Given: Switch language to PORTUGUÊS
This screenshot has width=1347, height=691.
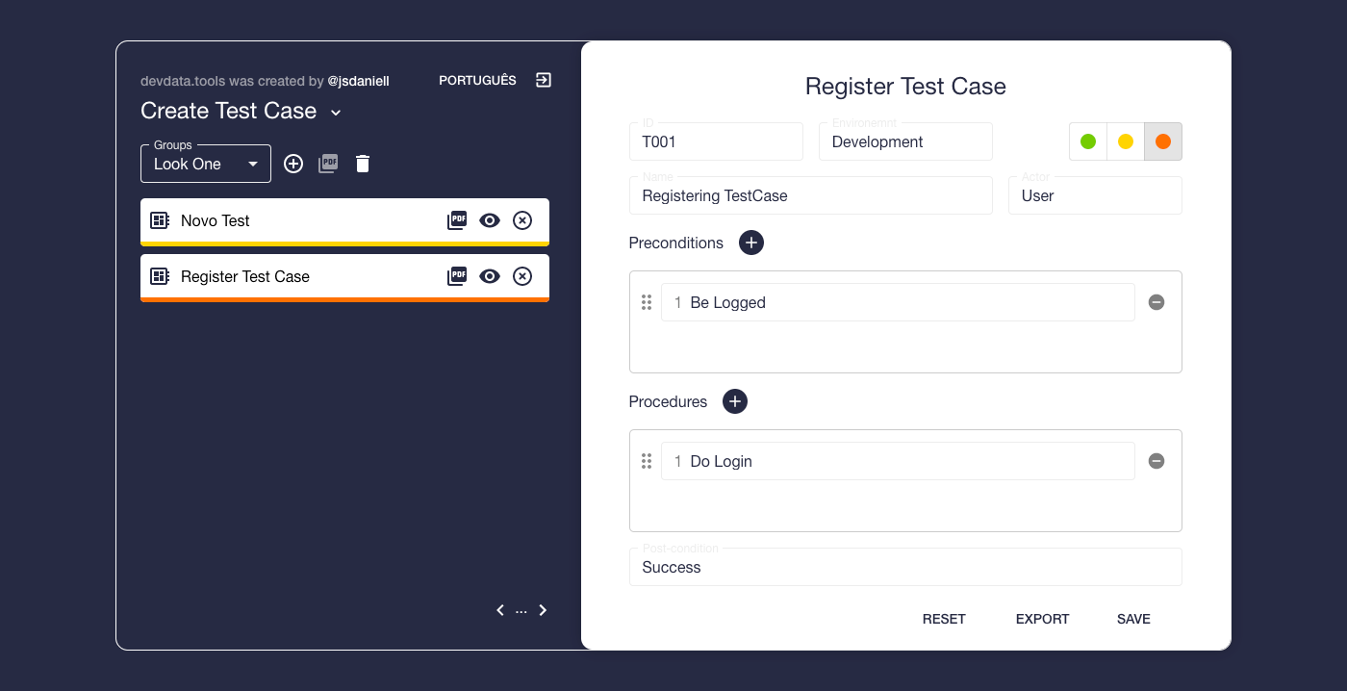Looking at the screenshot, I should (477, 80).
